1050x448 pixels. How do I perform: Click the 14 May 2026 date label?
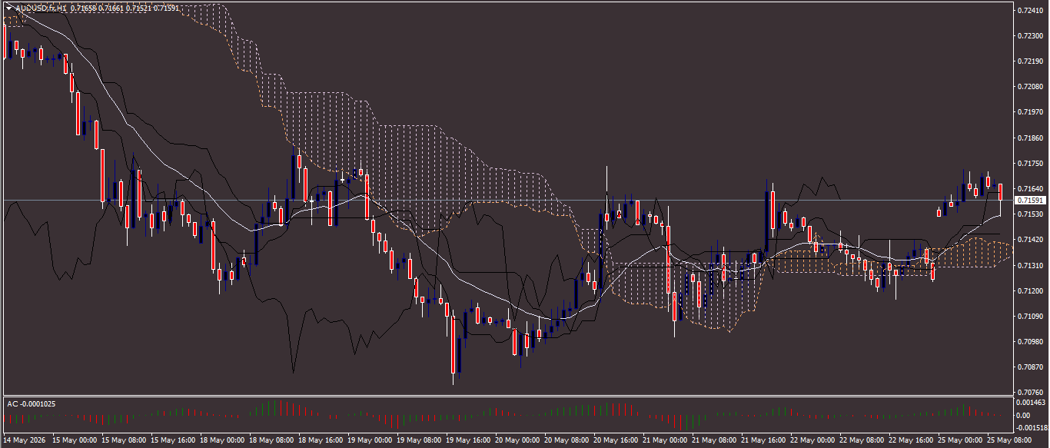pyautogui.click(x=26, y=441)
